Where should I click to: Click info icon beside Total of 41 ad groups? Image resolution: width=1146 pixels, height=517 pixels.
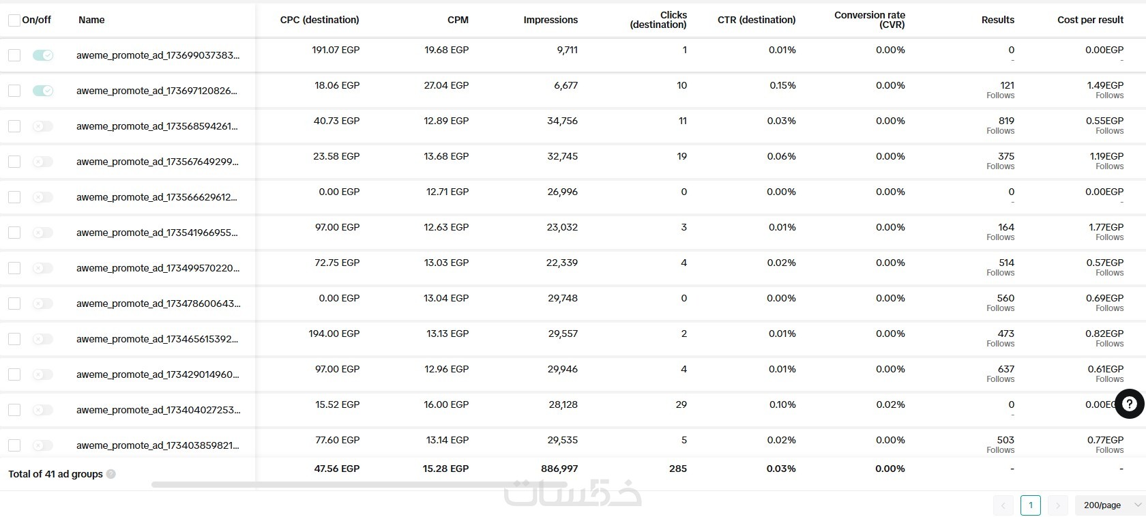[x=111, y=474]
